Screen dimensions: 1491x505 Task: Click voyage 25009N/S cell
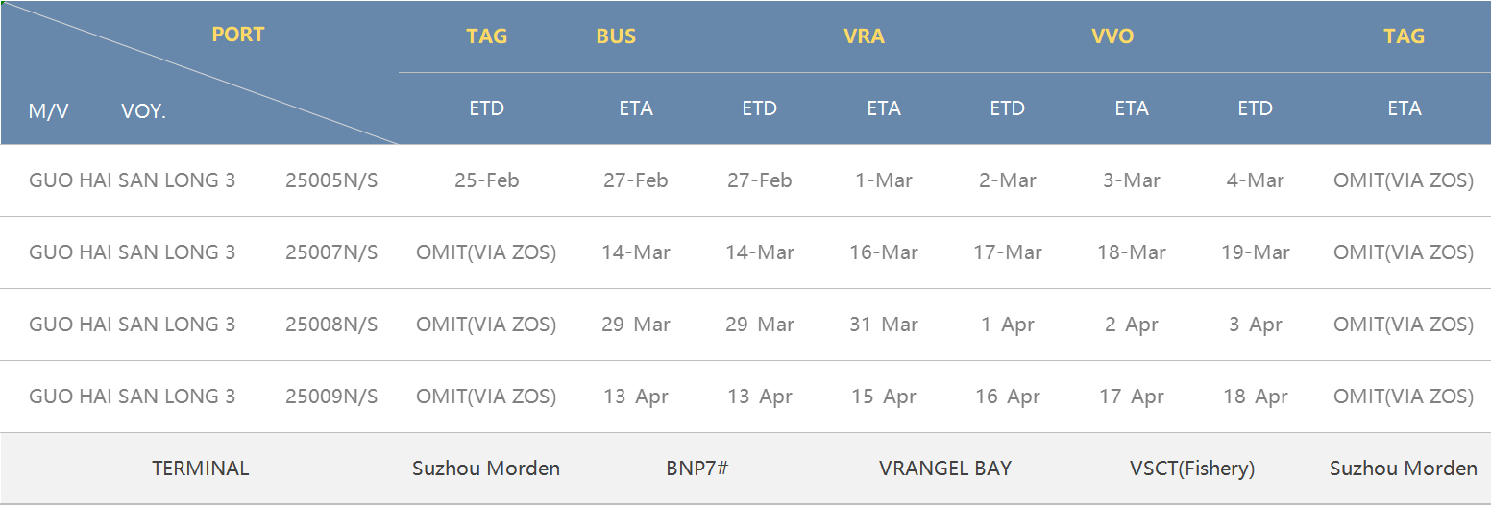click(331, 397)
